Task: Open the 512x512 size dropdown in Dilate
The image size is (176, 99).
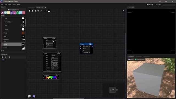Action: coord(86,46)
